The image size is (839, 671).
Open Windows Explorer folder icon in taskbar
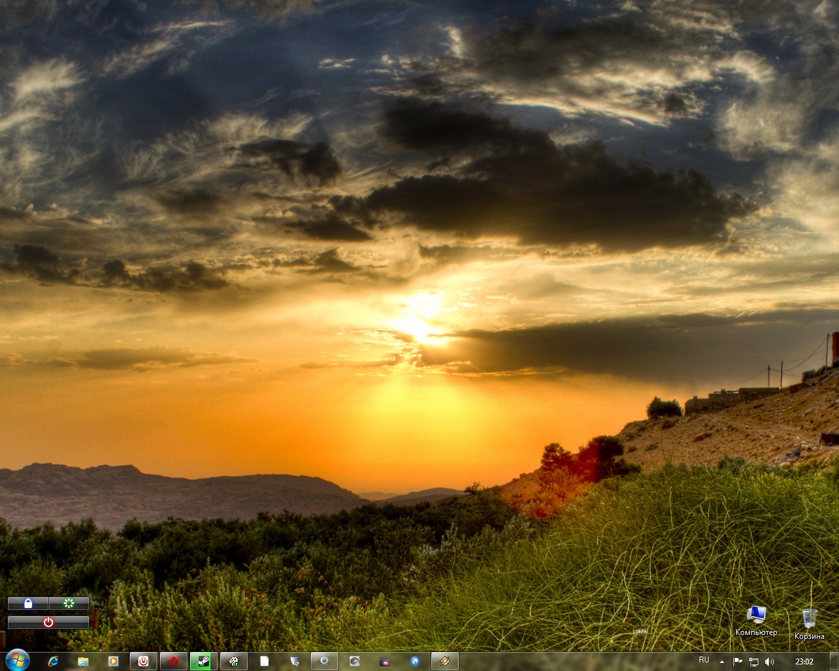point(83,661)
